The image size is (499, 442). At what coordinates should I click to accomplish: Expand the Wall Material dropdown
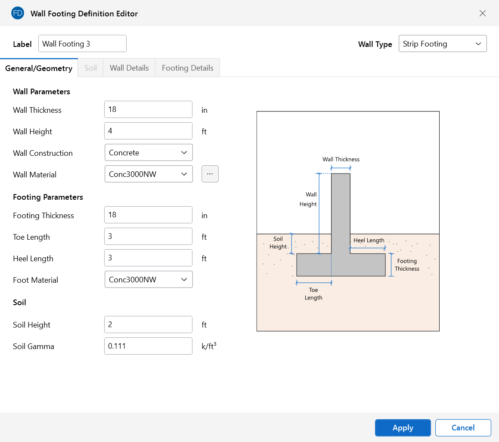click(x=149, y=174)
